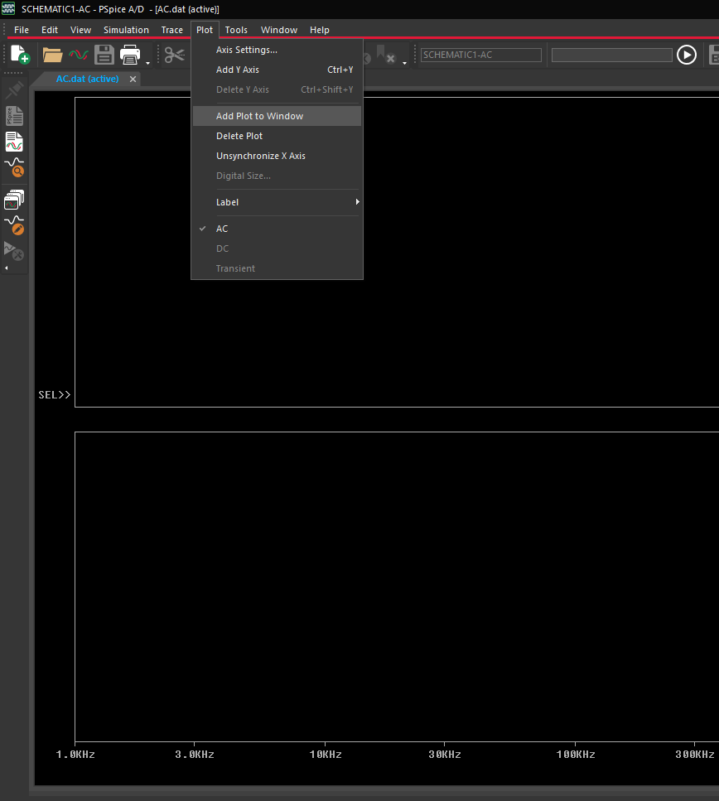Open the Window menu
The height and width of the screenshot is (801, 719).
tap(279, 30)
